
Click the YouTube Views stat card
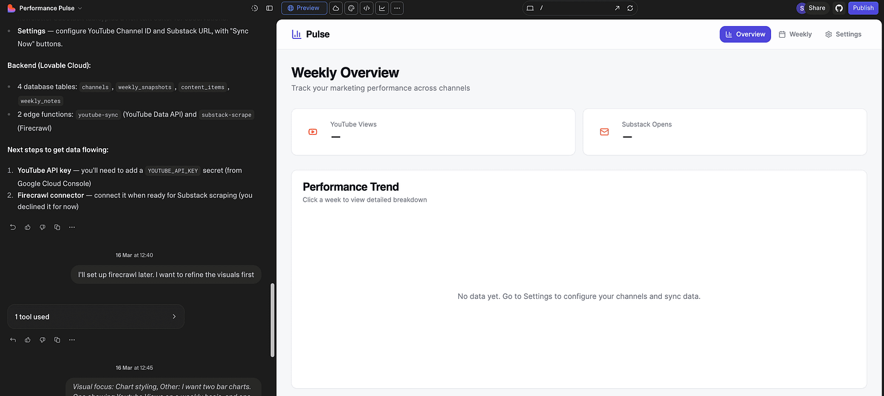coord(433,132)
